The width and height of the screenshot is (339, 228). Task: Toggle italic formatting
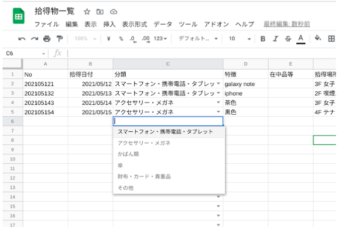[x=276, y=39]
